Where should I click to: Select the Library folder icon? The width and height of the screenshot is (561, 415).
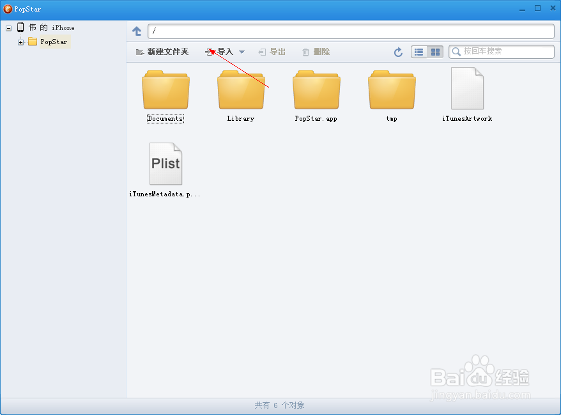click(x=241, y=90)
